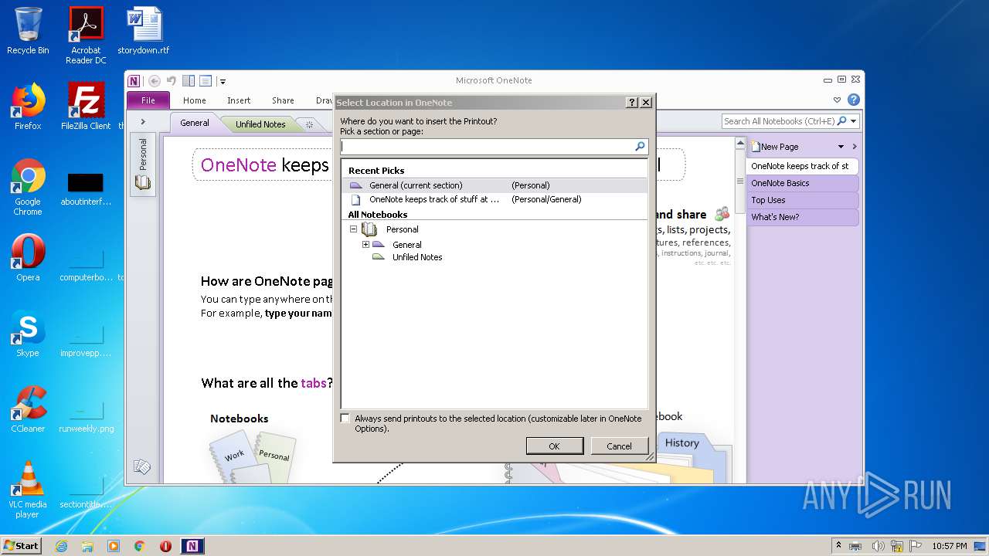This screenshot has height=556, width=989.
Task: Collapse the Personal notebook tree node
Action: [353, 229]
